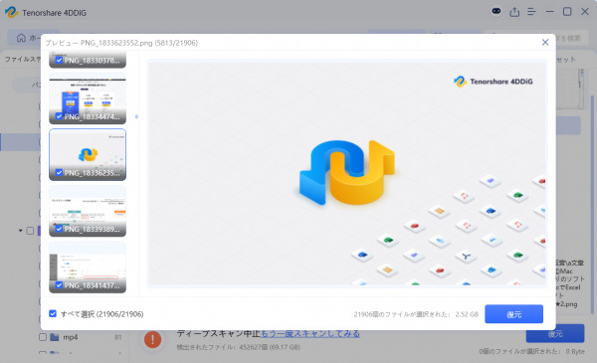Open the share/export icon in title bar
The height and width of the screenshot is (363, 597).
coord(514,12)
